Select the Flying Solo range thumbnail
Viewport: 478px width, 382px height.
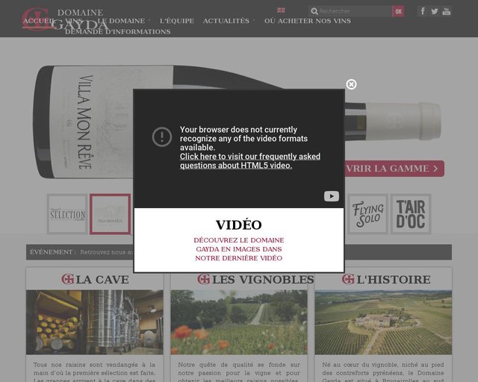pos(368,214)
